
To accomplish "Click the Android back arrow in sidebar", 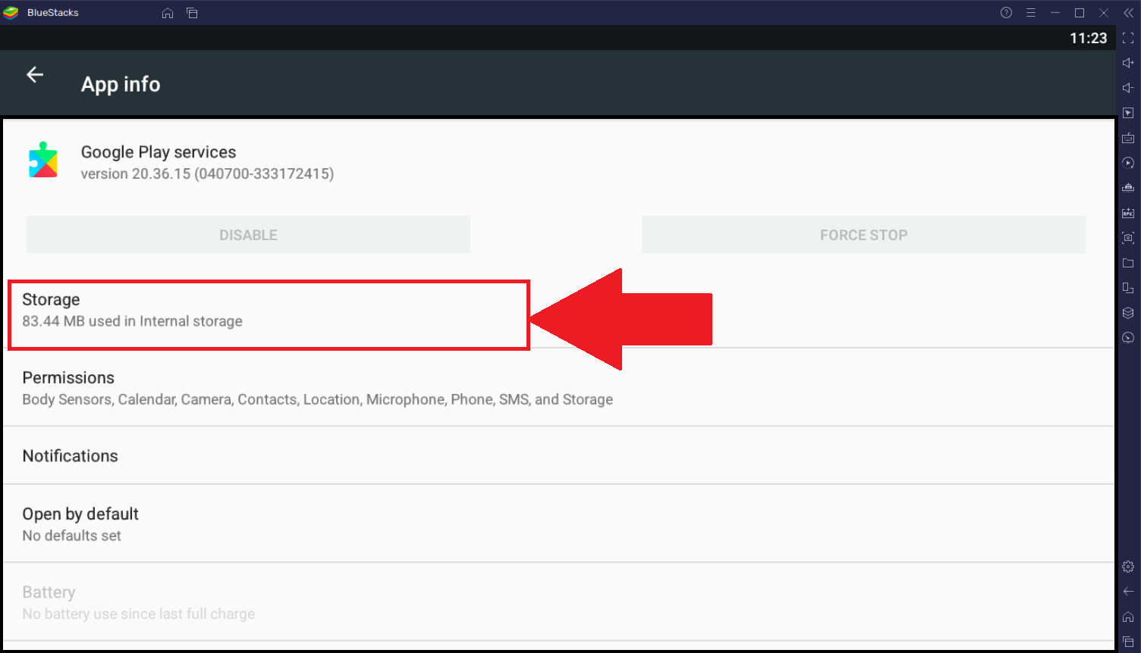I will (1128, 592).
